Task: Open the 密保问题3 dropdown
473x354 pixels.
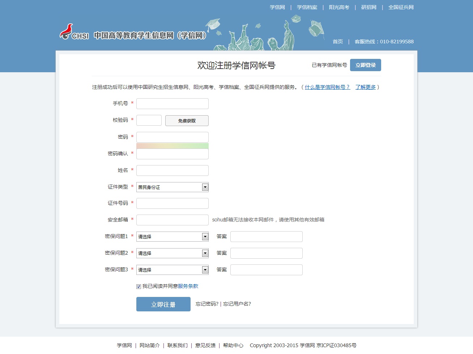Action: click(x=172, y=270)
